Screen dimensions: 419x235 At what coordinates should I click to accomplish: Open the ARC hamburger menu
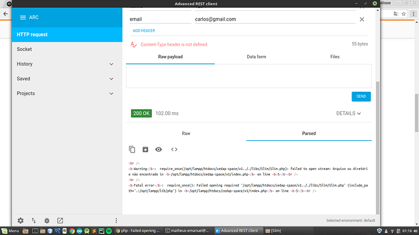click(22, 18)
